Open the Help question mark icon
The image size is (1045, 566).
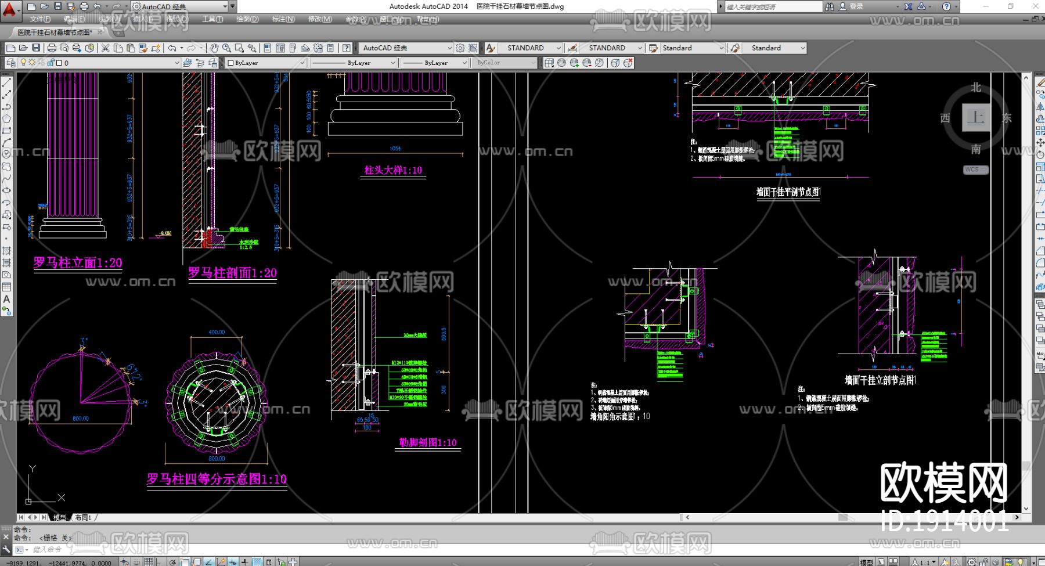pyautogui.click(x=347, y=48)
